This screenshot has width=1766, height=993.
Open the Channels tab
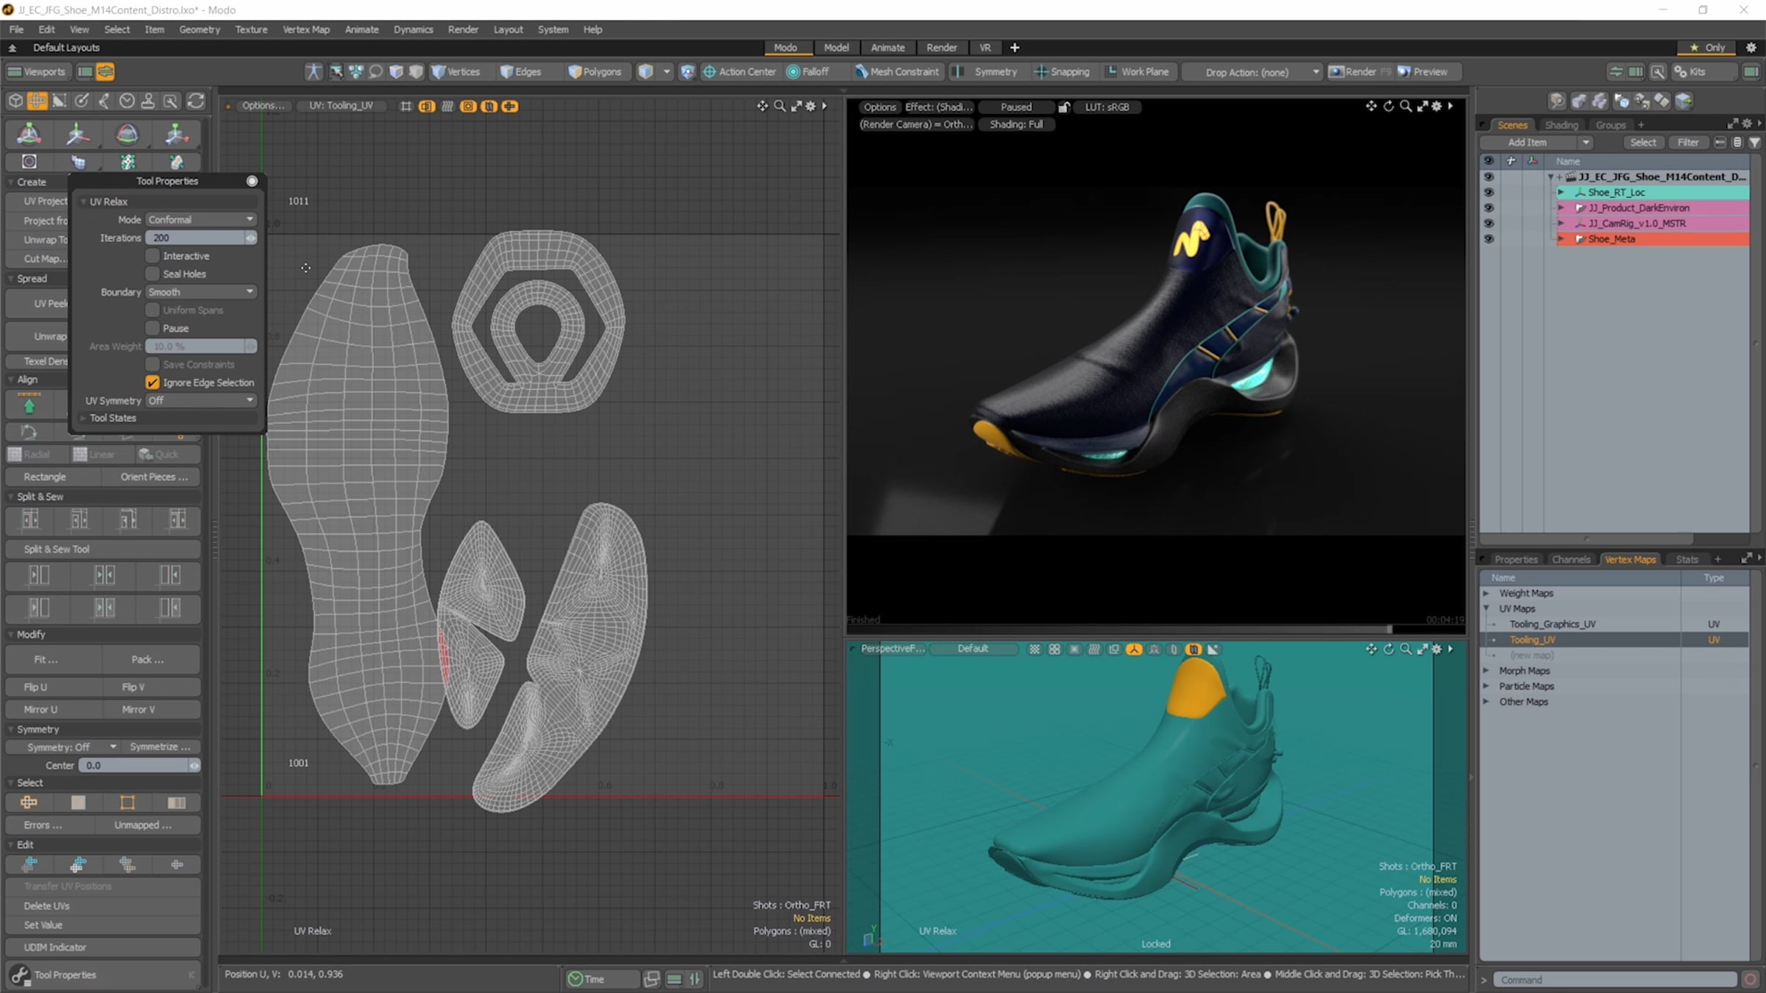click(1571, 559)
